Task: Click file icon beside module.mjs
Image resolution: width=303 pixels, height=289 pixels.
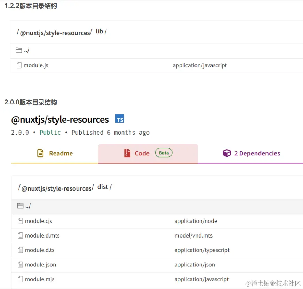Action: point(20,279)
